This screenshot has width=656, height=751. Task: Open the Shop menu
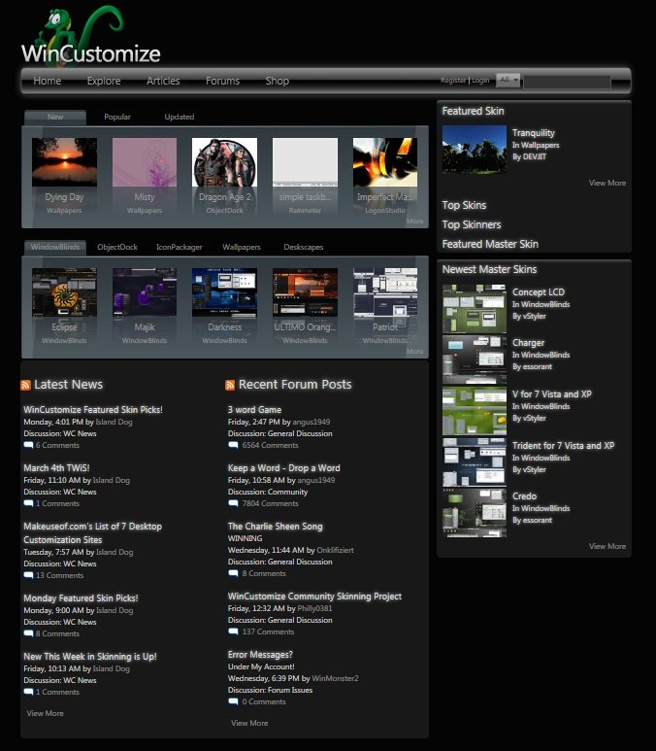pos(277,81)
